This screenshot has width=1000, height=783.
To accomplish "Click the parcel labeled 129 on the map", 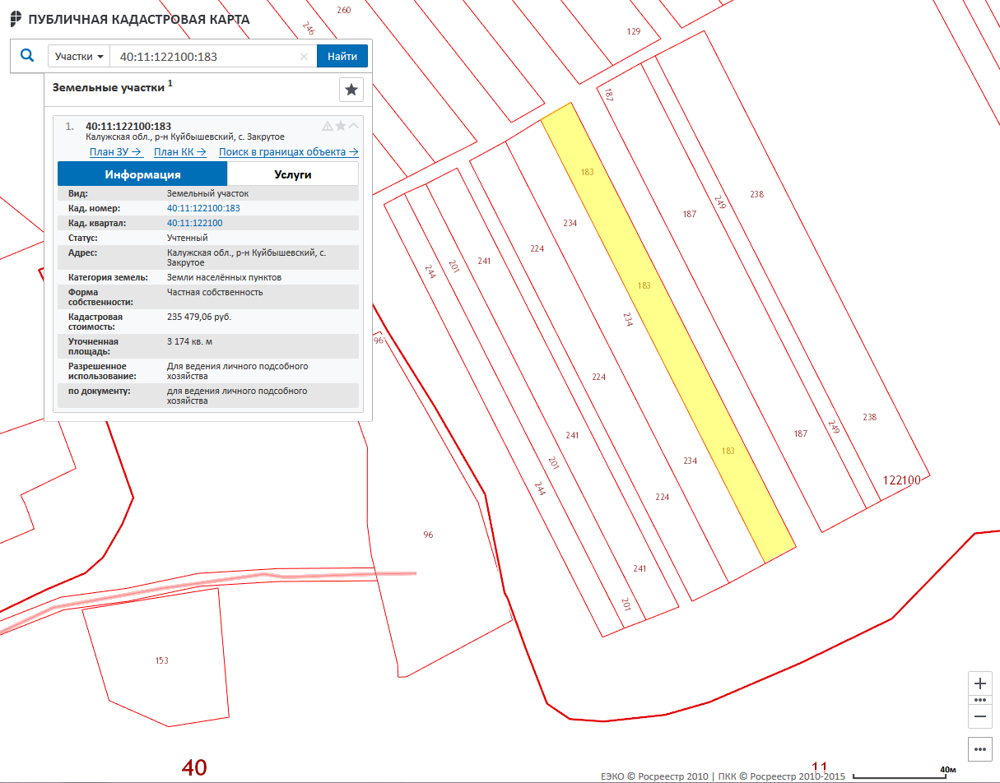I will (x=633, y=31).
